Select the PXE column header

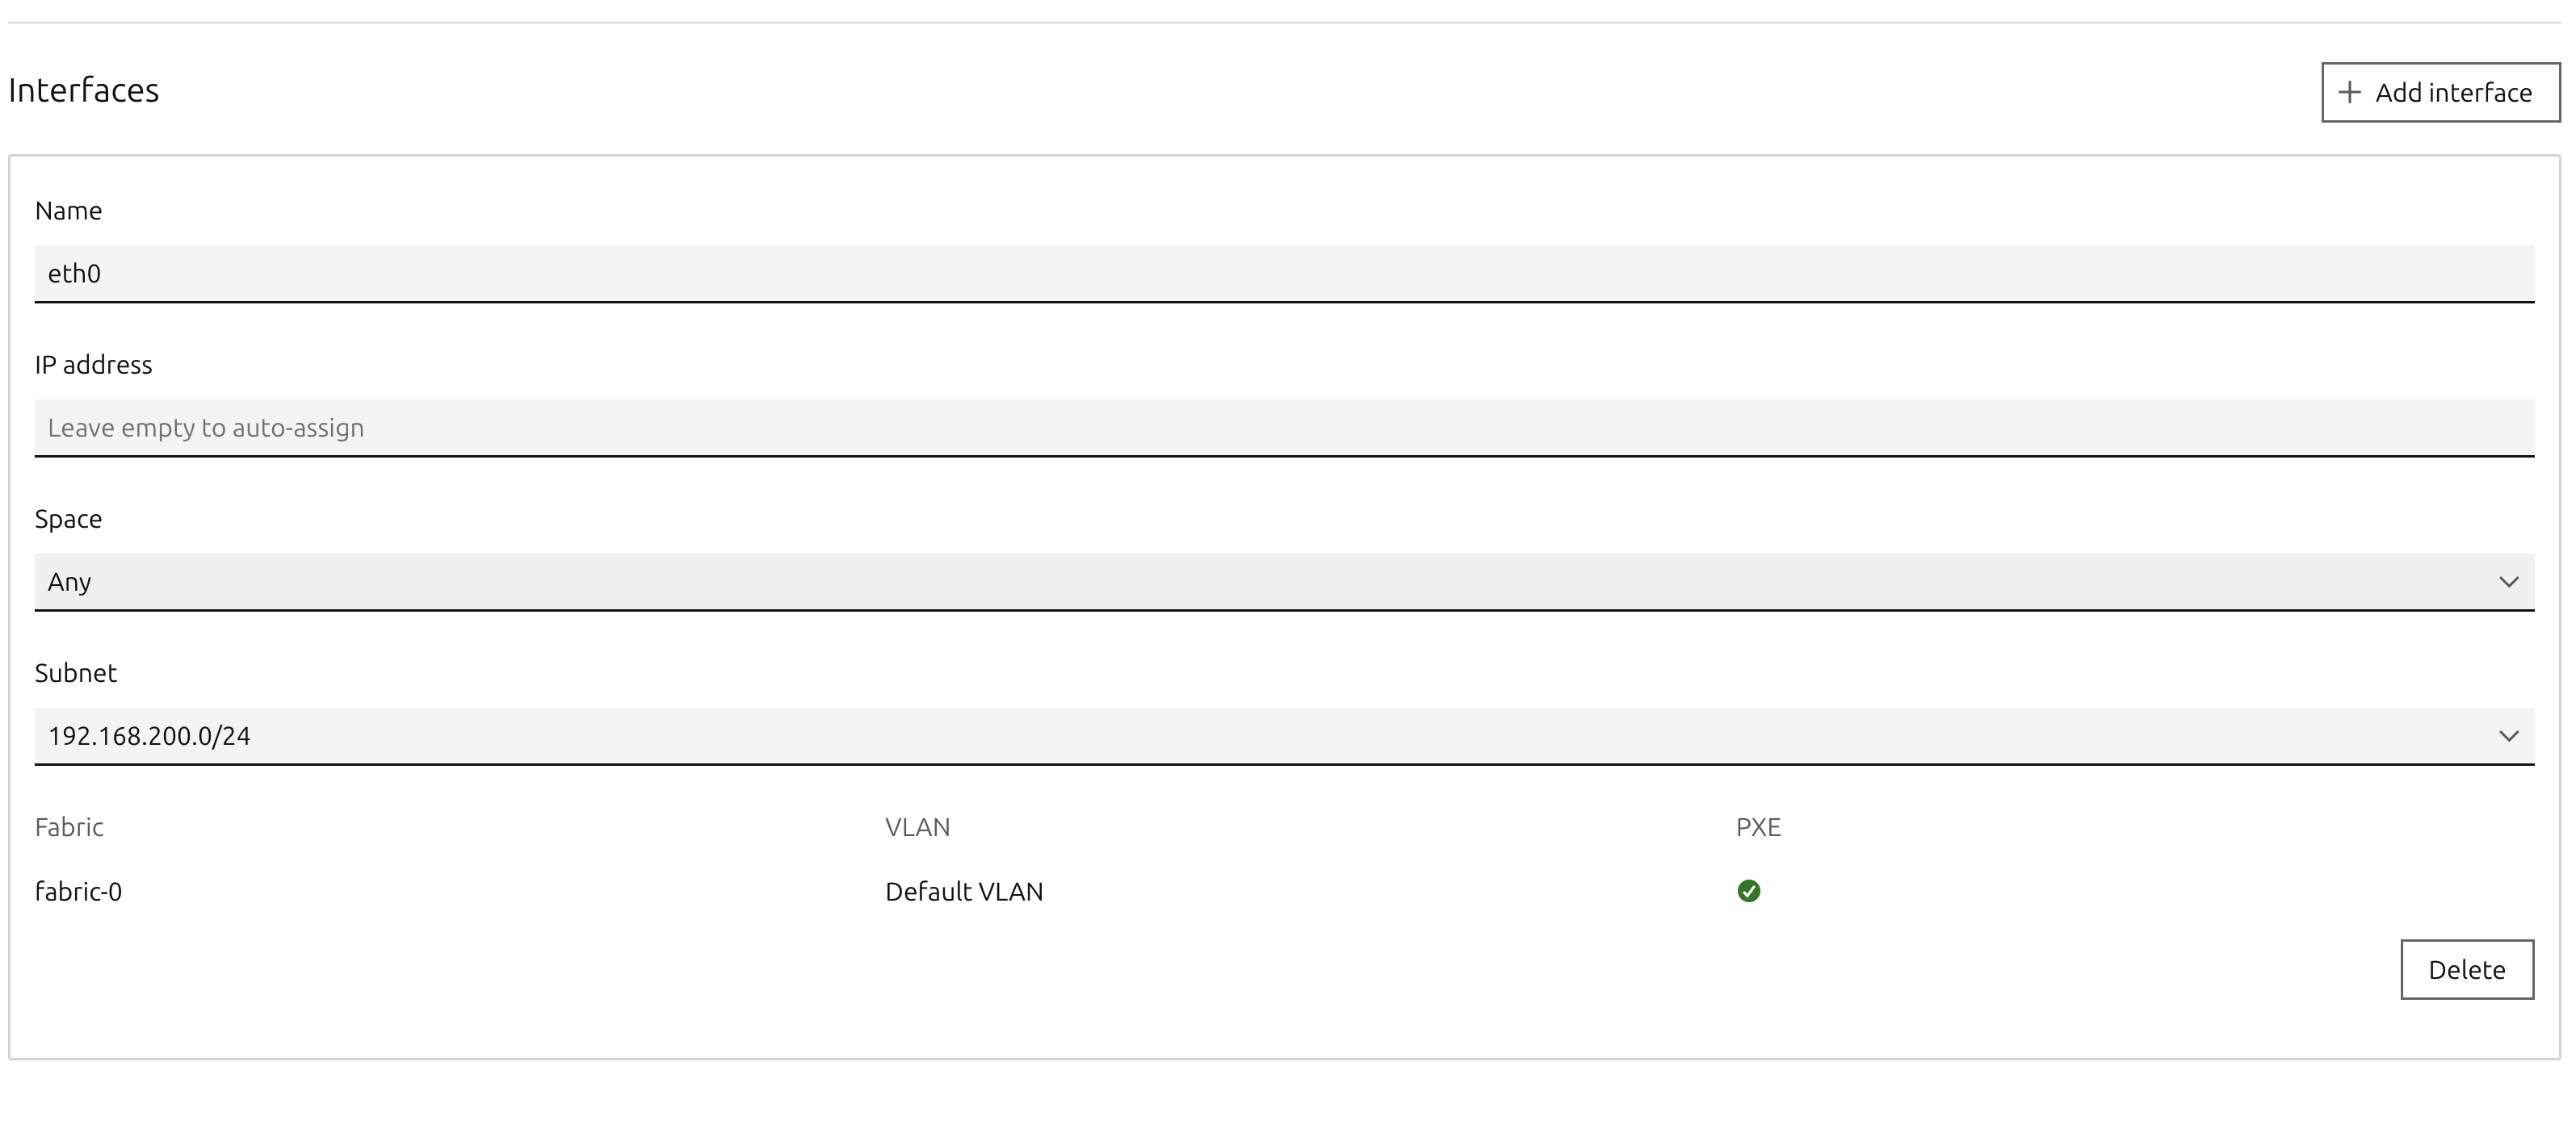coord(1758,827)
